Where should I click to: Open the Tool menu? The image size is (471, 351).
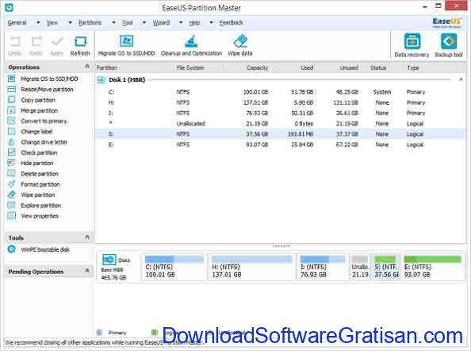pyautogui.click(x=128, y=22)
